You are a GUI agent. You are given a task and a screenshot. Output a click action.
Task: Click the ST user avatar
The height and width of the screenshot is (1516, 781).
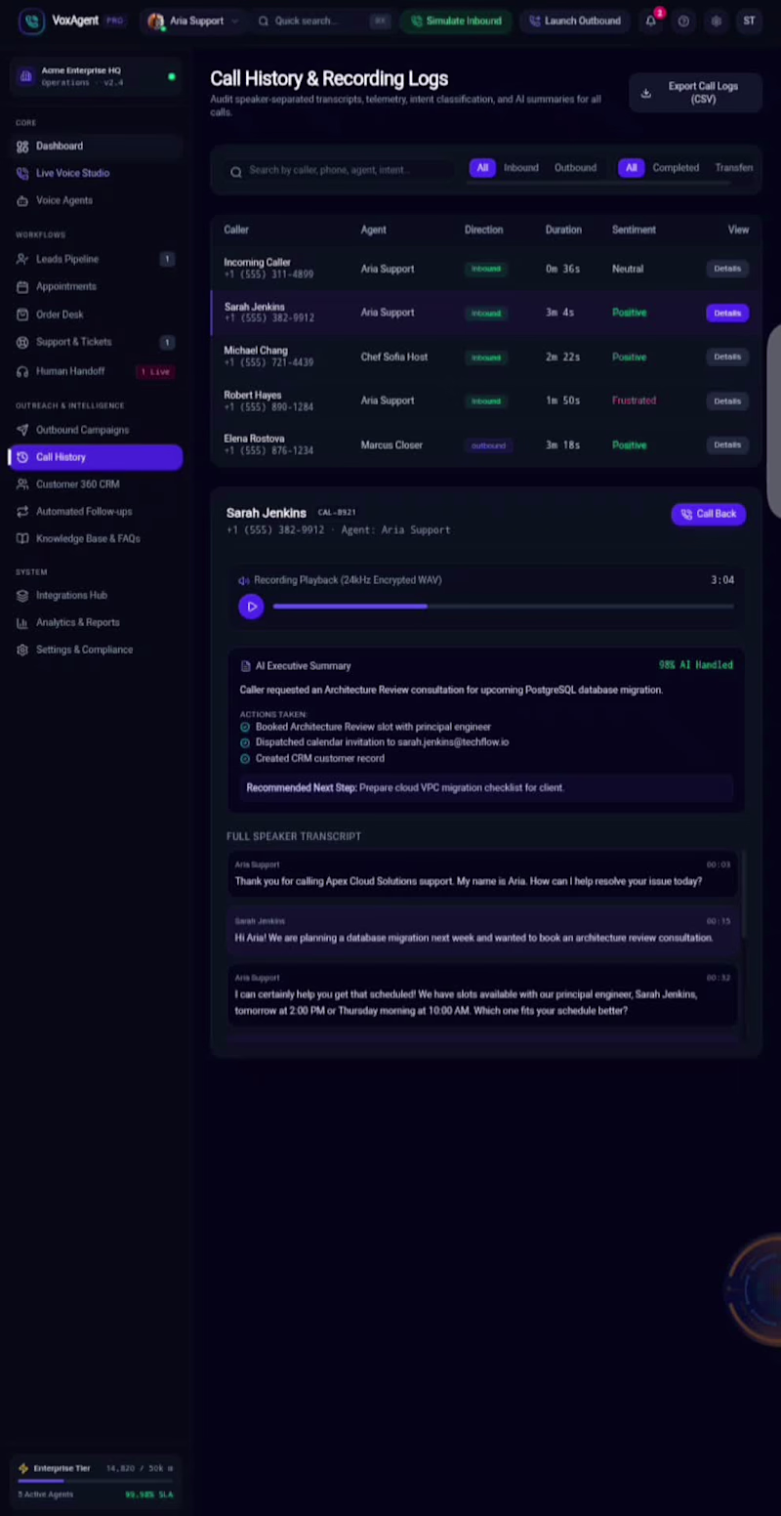point(749,21)
